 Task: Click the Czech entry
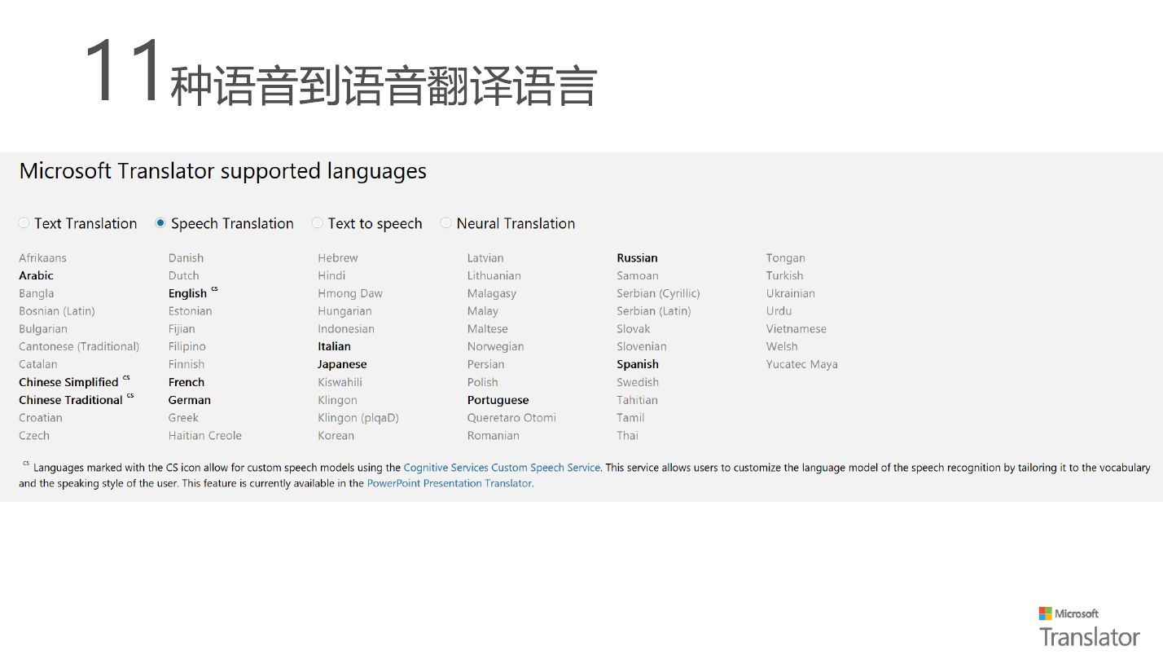coord(34,436)
